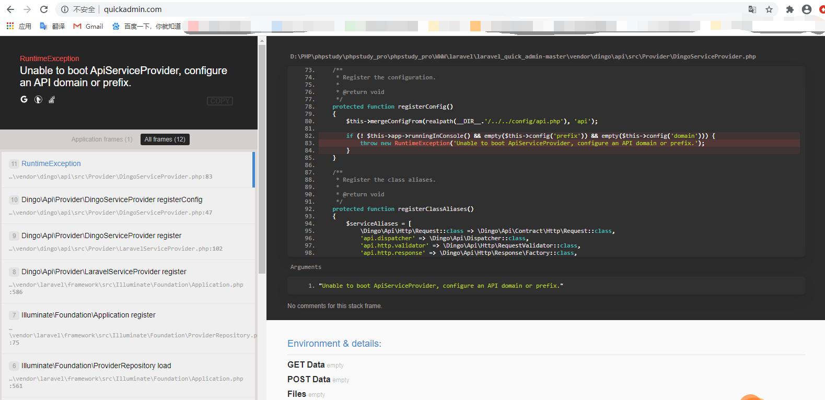
Task: Click argument 1 error message string
Action: (441, 286)
